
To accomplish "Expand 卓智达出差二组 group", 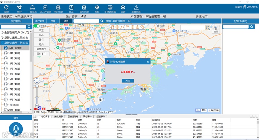I will 2,38.
